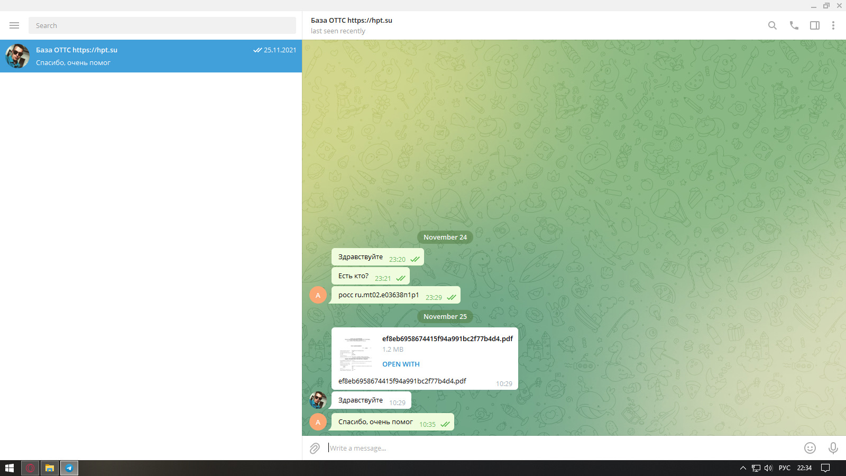
Task: Search within this chat
Action: point(773,25)
